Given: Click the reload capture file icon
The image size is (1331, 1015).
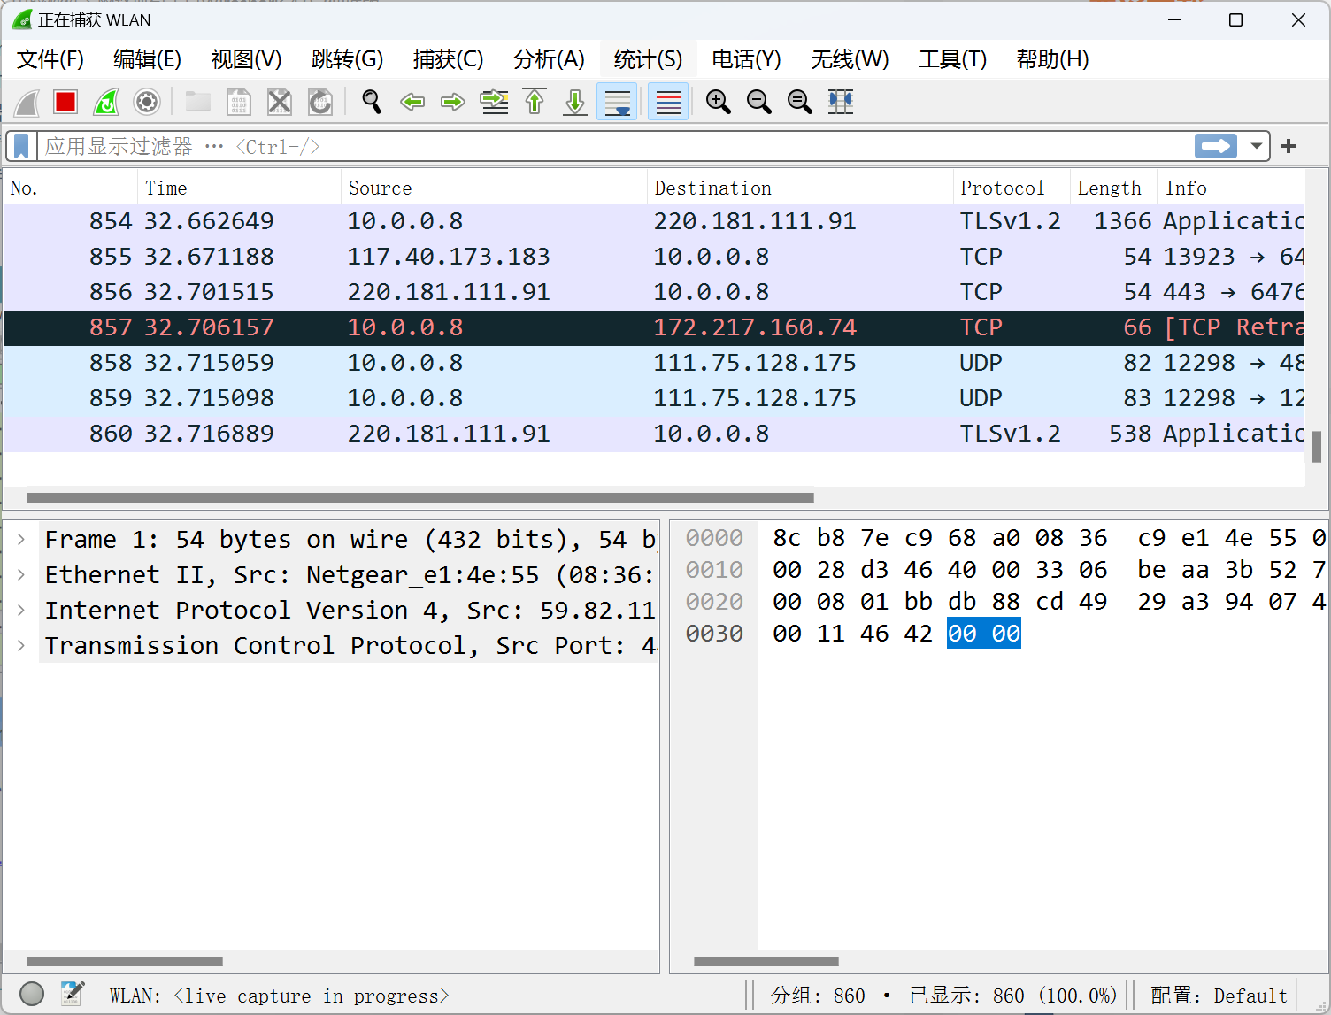Looking at the screenshot, I should [x=319, y=102].
